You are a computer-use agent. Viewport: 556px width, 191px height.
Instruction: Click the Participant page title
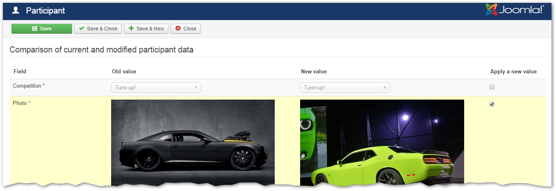point(45,11)
